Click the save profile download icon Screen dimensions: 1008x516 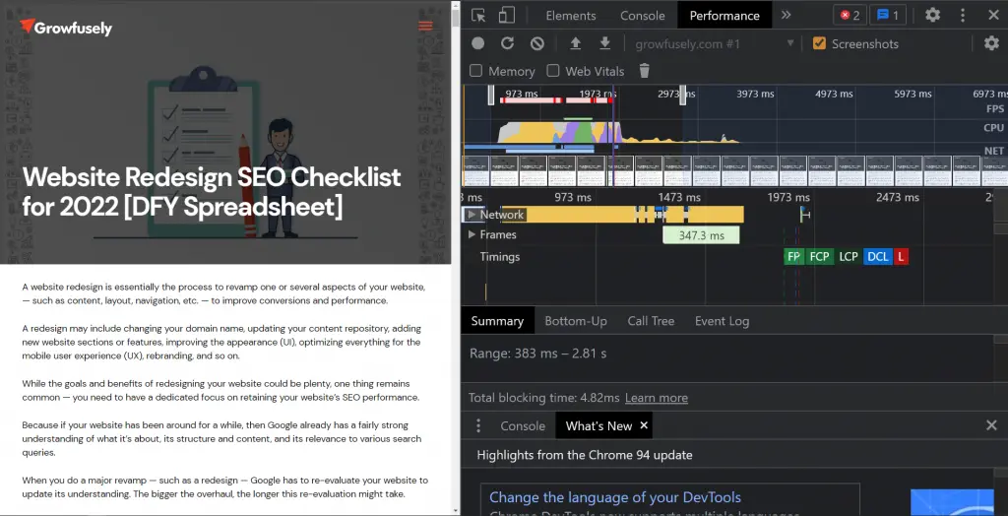coord(605,43)
